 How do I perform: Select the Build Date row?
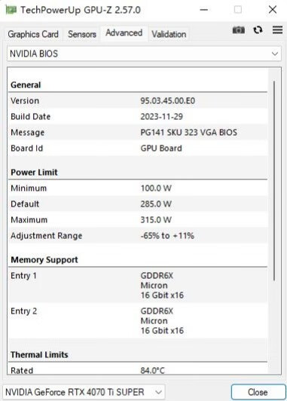point(138,117)
